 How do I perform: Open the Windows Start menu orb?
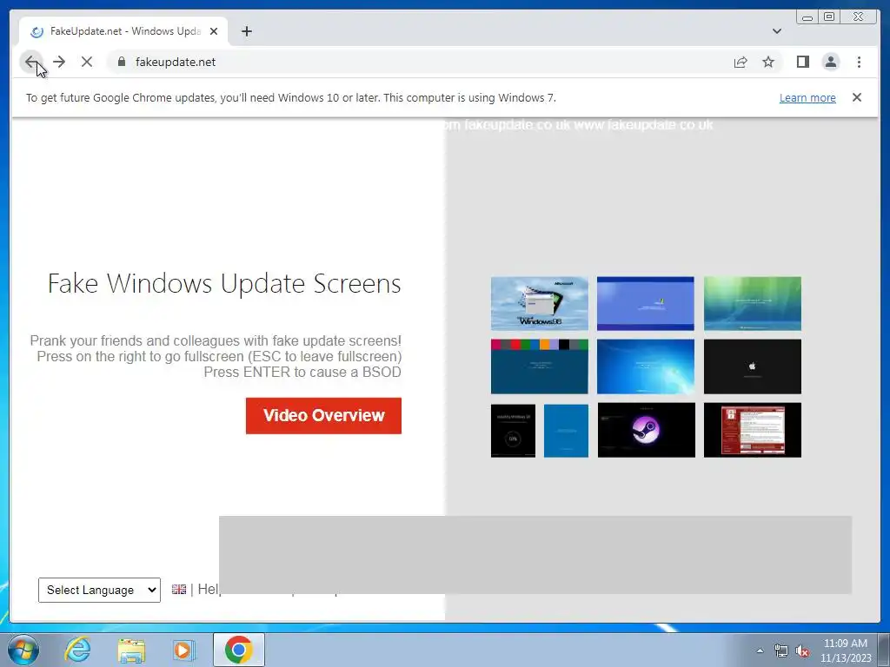pyautogui.click(x=23, y=650)
